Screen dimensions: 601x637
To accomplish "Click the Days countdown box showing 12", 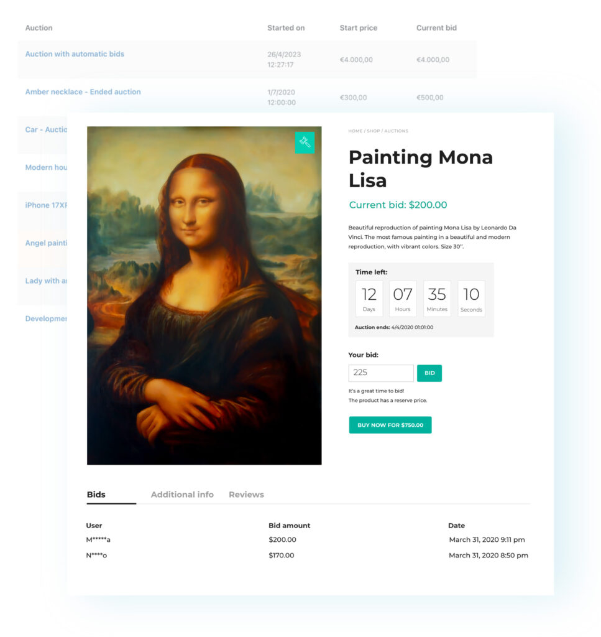I will click(x=369, y=298).
